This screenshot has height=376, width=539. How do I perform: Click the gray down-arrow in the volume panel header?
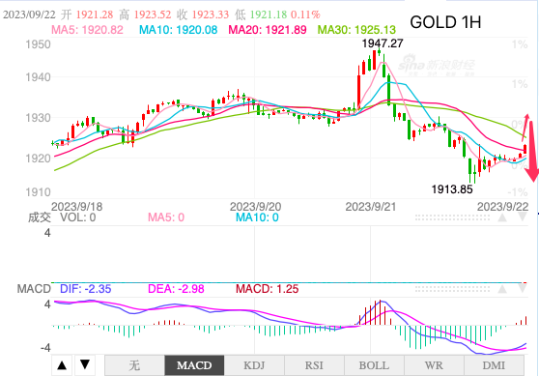coord(523,217)
